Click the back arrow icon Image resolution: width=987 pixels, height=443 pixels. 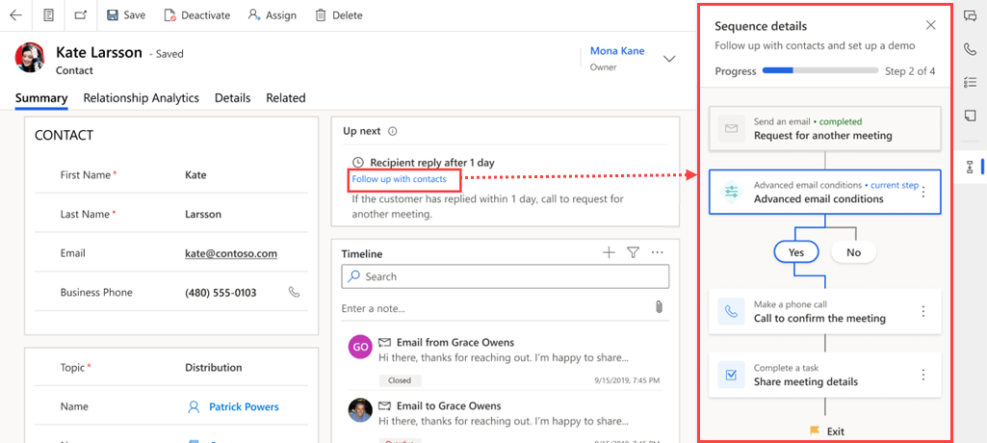[x=15, y=15]
